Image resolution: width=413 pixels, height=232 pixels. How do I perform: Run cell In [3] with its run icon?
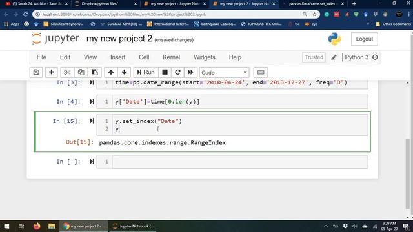pos(92,82)
